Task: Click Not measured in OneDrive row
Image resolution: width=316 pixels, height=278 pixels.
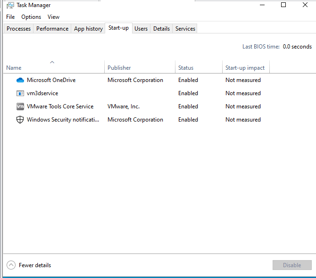Action: tap(243, 80)
